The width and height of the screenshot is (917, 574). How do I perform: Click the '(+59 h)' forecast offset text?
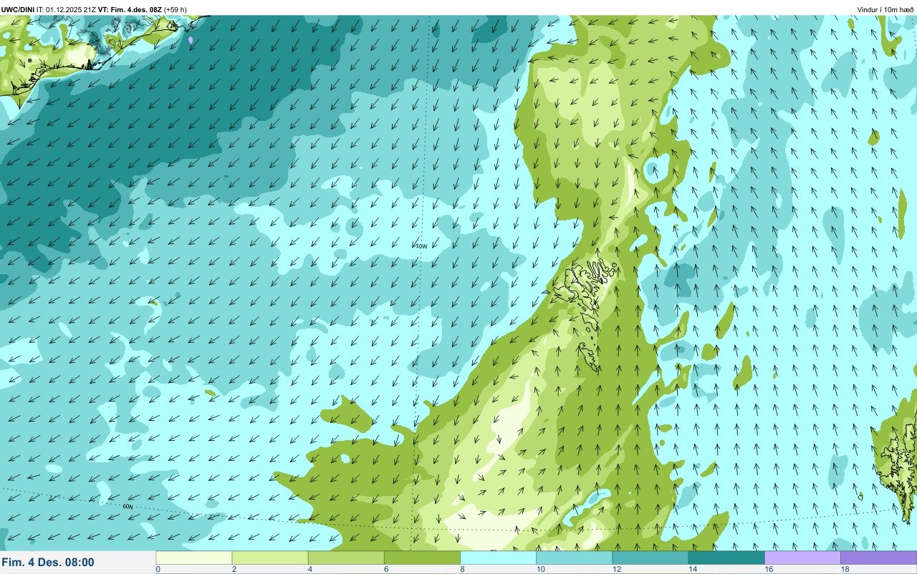coord(176,9)
